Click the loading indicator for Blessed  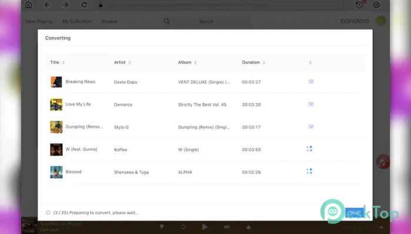click(x=309, y=171)
